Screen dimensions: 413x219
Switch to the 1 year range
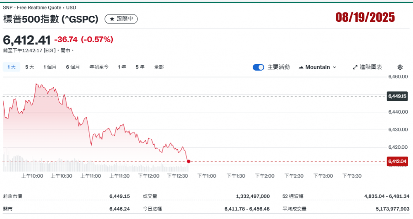[x=122, y=67]
